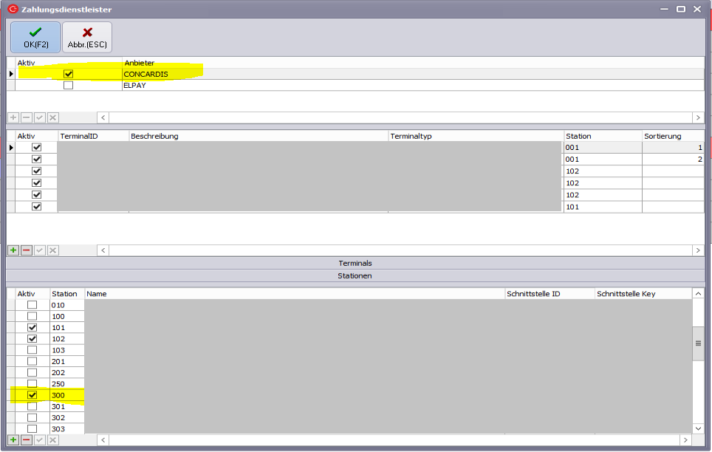Expand the Stationen section header
The image size is (712, 452).
(x=355, y=275)
